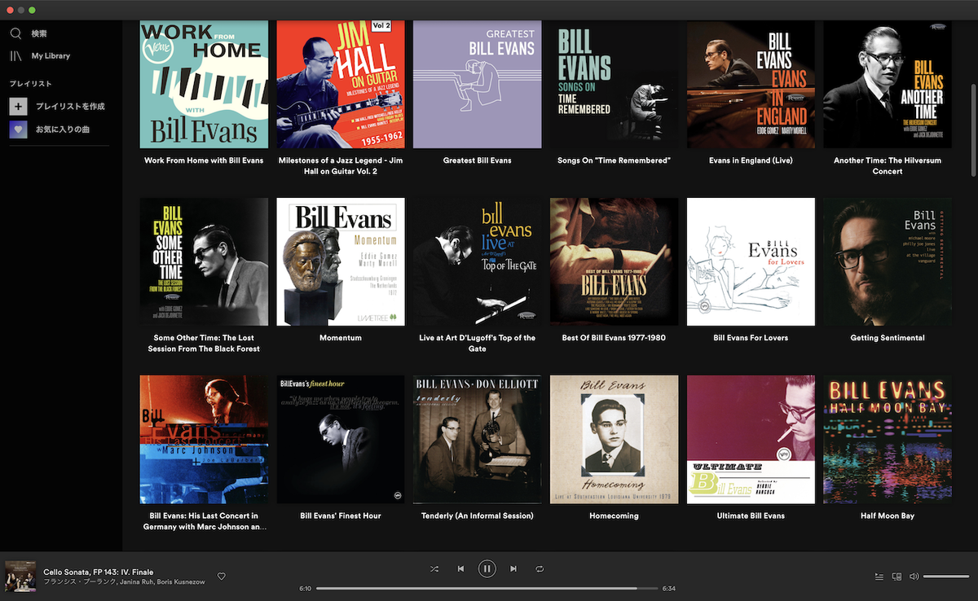
Task: Open liked songs heart icon in sidebar
Action: [x=19, y=129]
